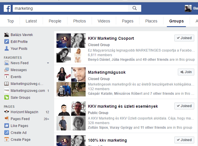This screenshot has height=146, width=198.
Task: Click the Marketingszöveg.c... book icon
Action: pyautogui.click(x=7, y=84)
